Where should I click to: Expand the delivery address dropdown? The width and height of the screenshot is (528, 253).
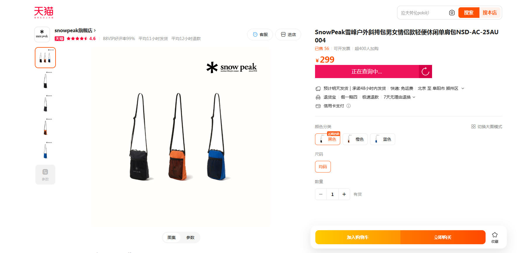coord(463,88)
